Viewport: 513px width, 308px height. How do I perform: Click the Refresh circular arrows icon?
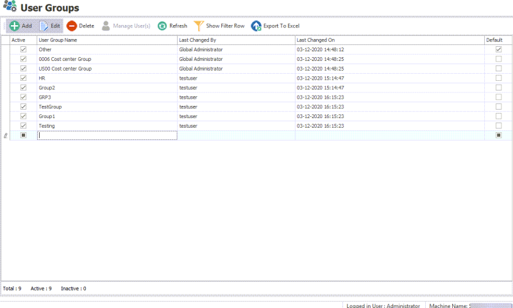[163, 26]
